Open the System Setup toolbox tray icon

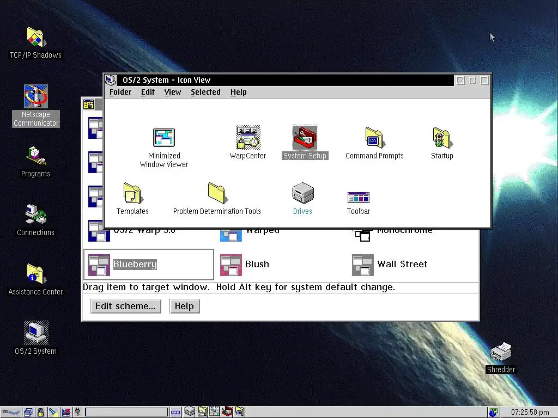[x=227, y=412]
